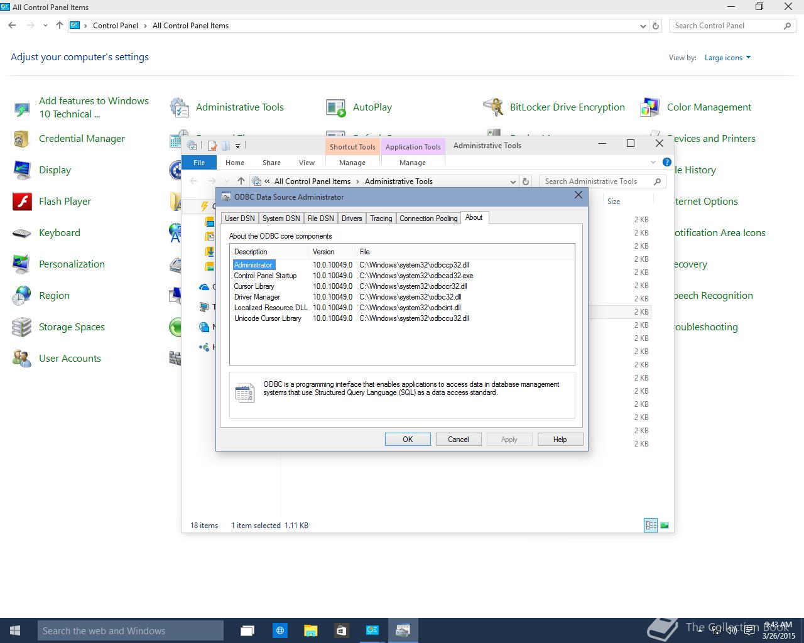
Task: Open Manage tab under Shortcut Tools
Action: [352, 163]
